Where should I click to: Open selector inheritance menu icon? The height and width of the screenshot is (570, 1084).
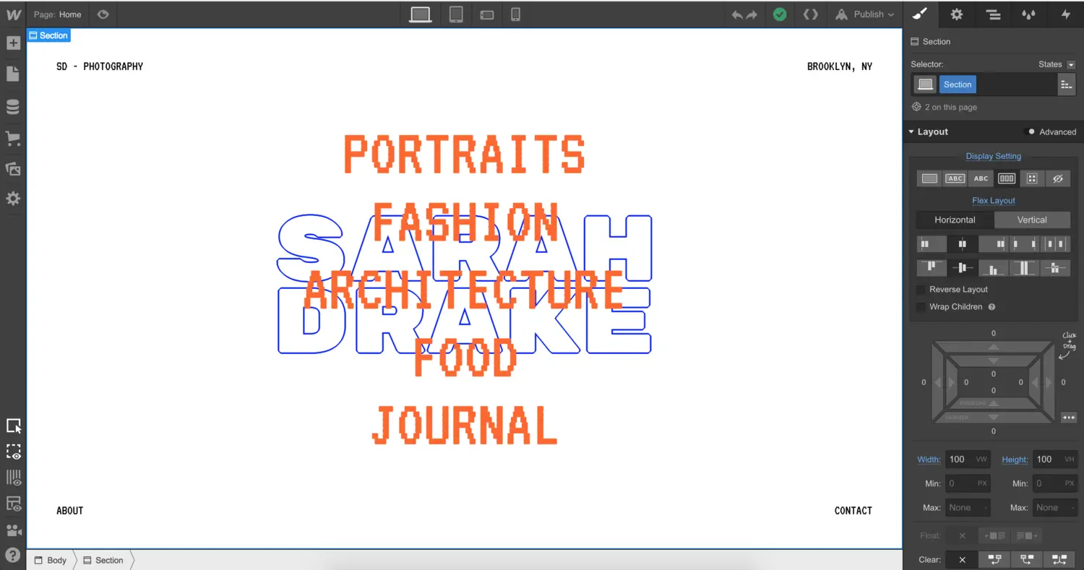[x=1066, y=85]
